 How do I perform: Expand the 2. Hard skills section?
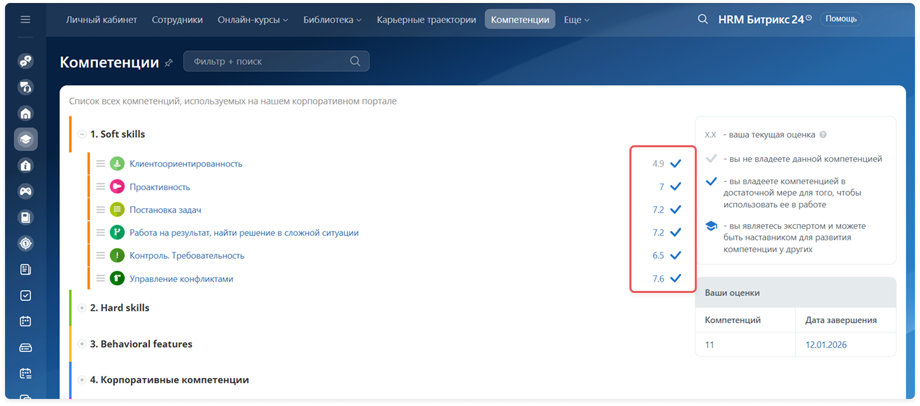click(x=82, y=308)
